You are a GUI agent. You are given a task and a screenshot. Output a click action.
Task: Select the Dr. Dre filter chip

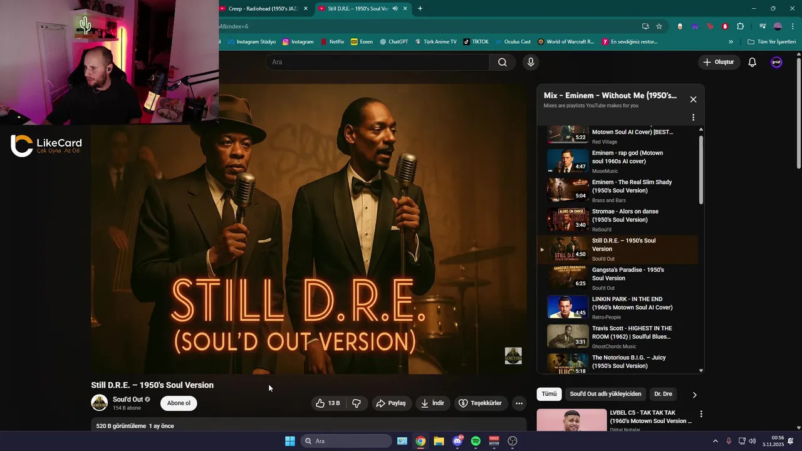pos(663,394)
